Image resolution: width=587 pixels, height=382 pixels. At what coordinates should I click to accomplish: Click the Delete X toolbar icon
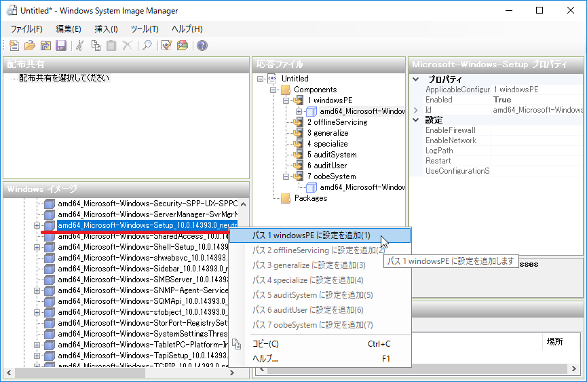tap(128, 45)
